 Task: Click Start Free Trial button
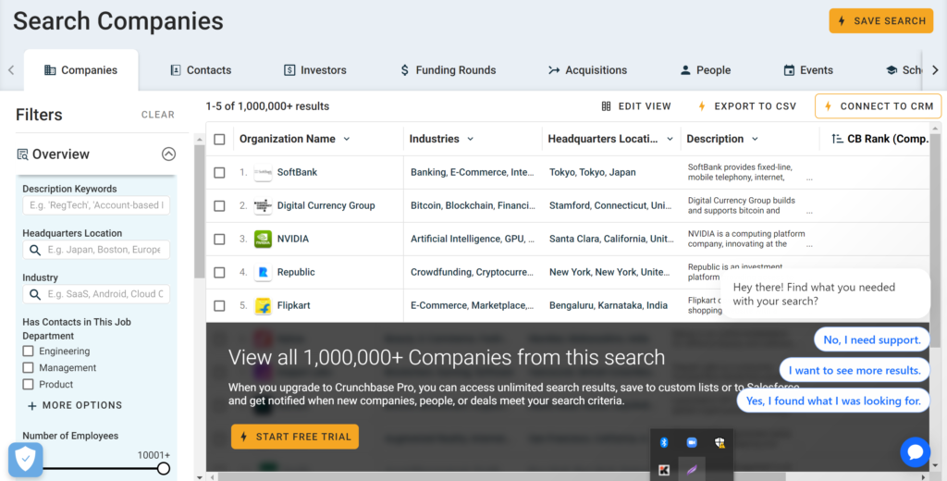(295, 437)
